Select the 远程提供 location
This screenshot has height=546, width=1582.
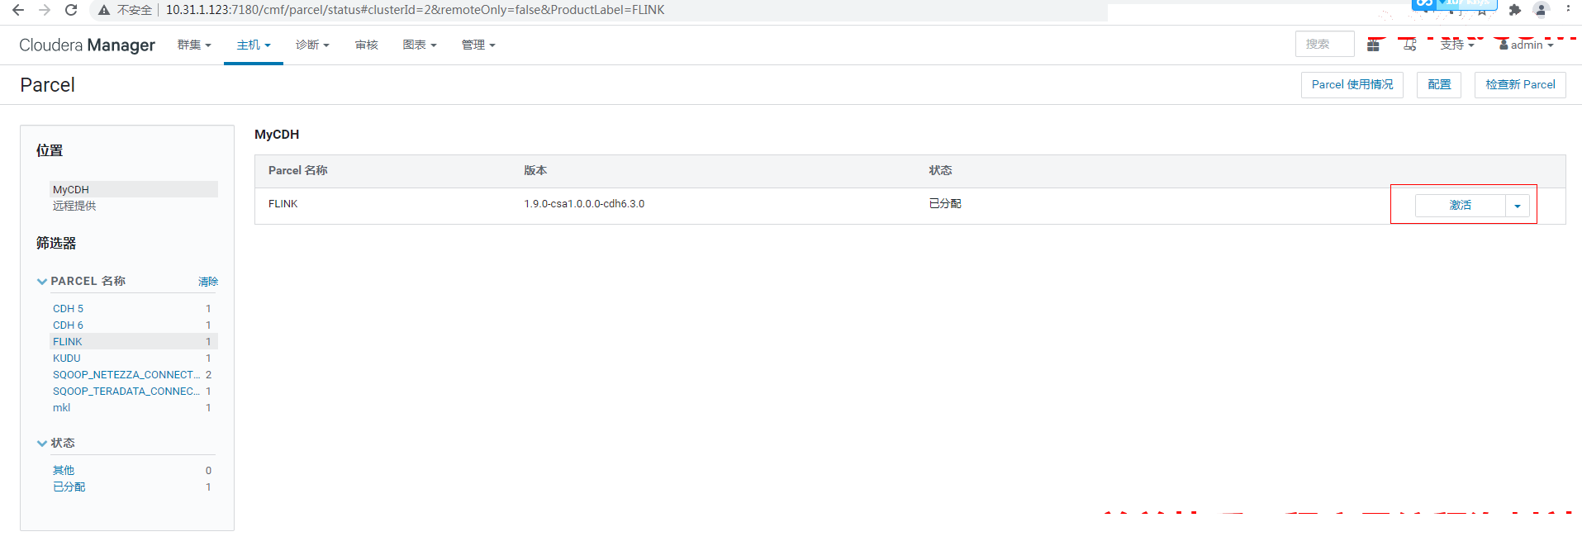click(x=74, y=206)
